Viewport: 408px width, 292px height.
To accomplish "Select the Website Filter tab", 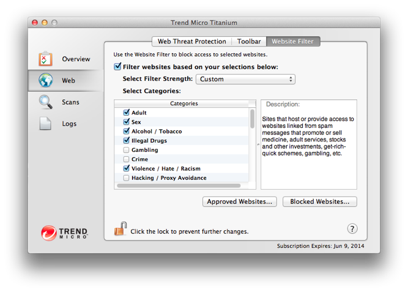I will tap(293, 41).
